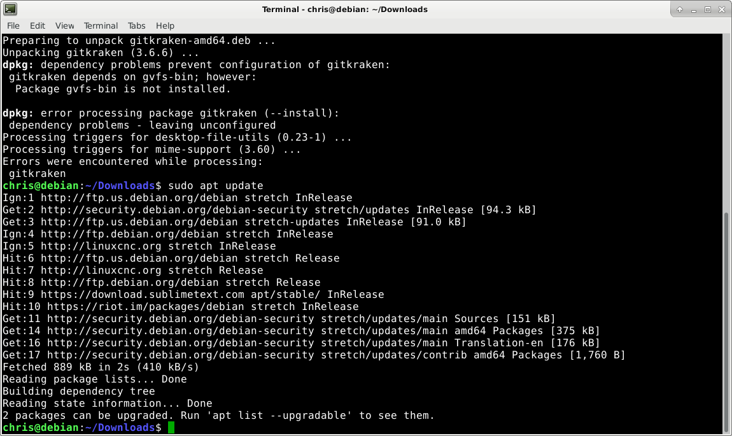Close the terminal window
Image resolution: width=732 pixels, height=436 pixels.
(722, 10)
